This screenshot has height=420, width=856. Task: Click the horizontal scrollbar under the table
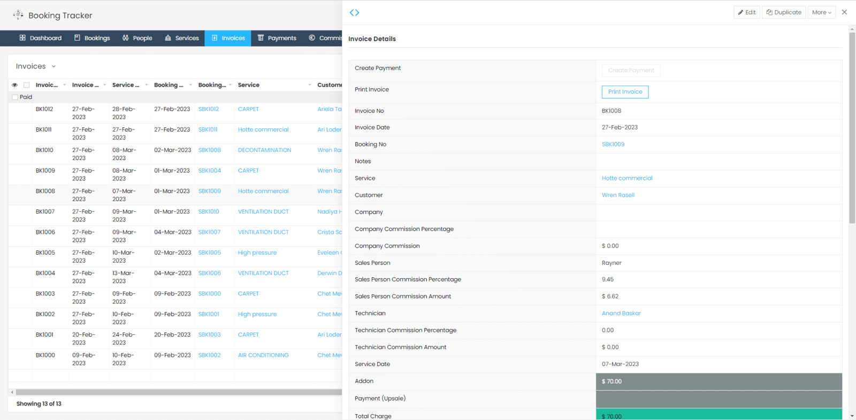point(177,392)
